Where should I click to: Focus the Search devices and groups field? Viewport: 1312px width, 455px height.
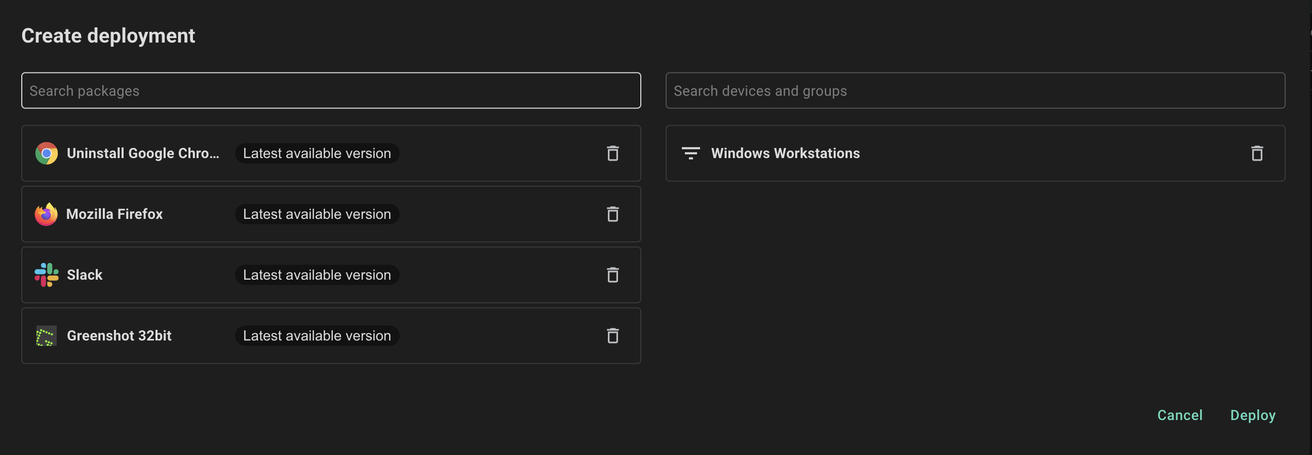[x=975, y=91]
